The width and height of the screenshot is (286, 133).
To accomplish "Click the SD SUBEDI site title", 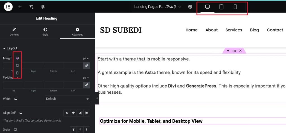I will pos(121,30).
